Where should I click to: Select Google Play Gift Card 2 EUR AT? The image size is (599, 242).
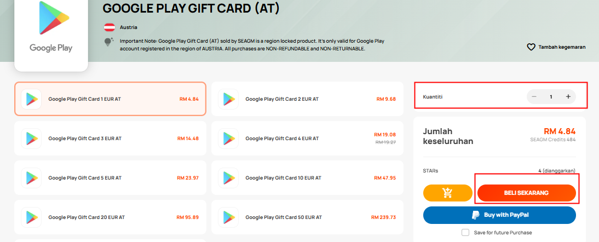(307, 99)
